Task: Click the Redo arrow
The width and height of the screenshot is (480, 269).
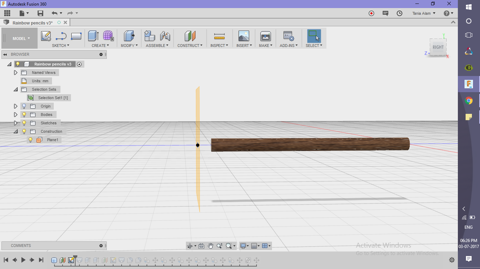Action: pyautogui.click(x=70, y=13)
